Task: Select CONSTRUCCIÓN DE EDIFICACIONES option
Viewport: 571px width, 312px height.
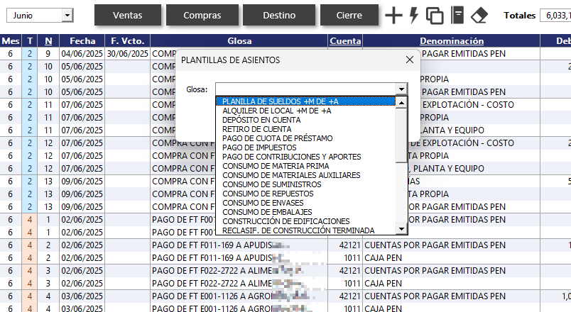Action: click(305, 221)
